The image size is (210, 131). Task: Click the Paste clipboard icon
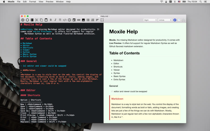point(46,20)
